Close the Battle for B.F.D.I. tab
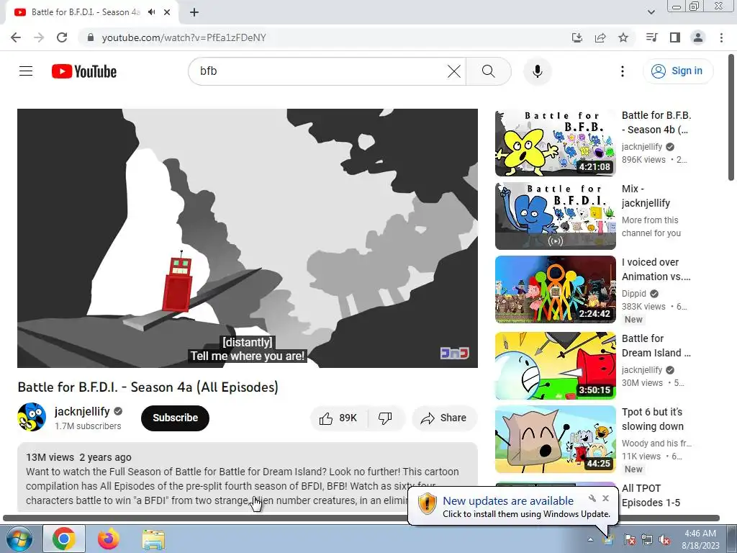The height and width of the screenshot is (553, 737). click(167, 12)
